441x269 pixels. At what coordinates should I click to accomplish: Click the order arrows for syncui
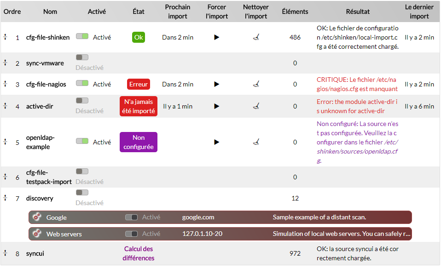click(6, 253)
